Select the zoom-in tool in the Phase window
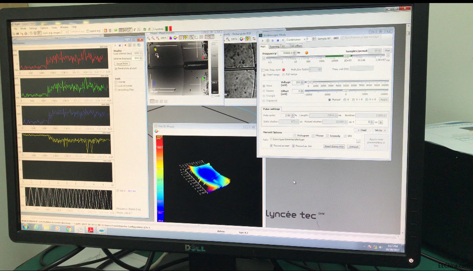Image resolution: width=473 pixels, height=271 pixels. point(149,37)
